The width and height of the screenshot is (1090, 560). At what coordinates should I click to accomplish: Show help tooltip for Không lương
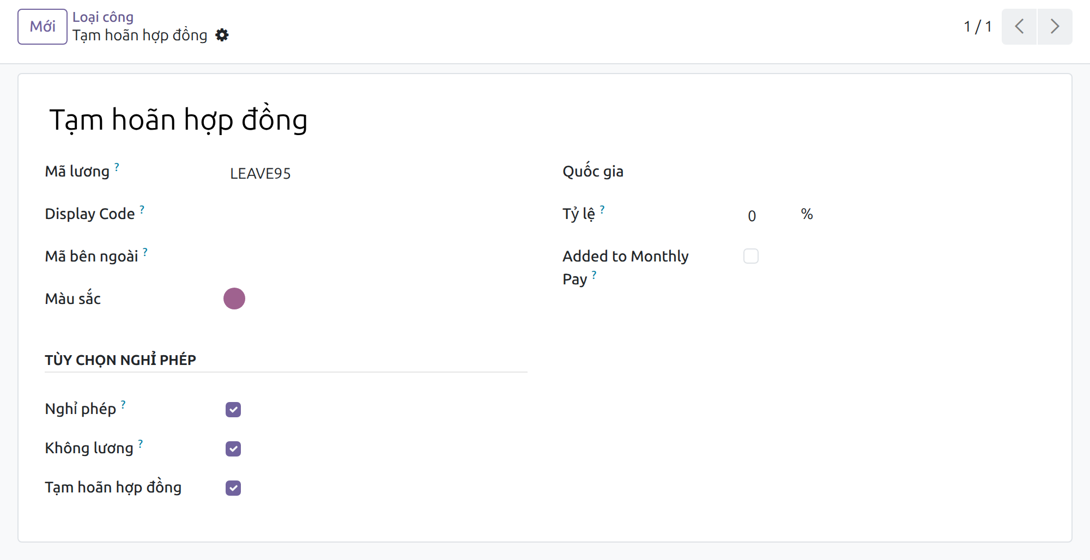click(141, 443)
